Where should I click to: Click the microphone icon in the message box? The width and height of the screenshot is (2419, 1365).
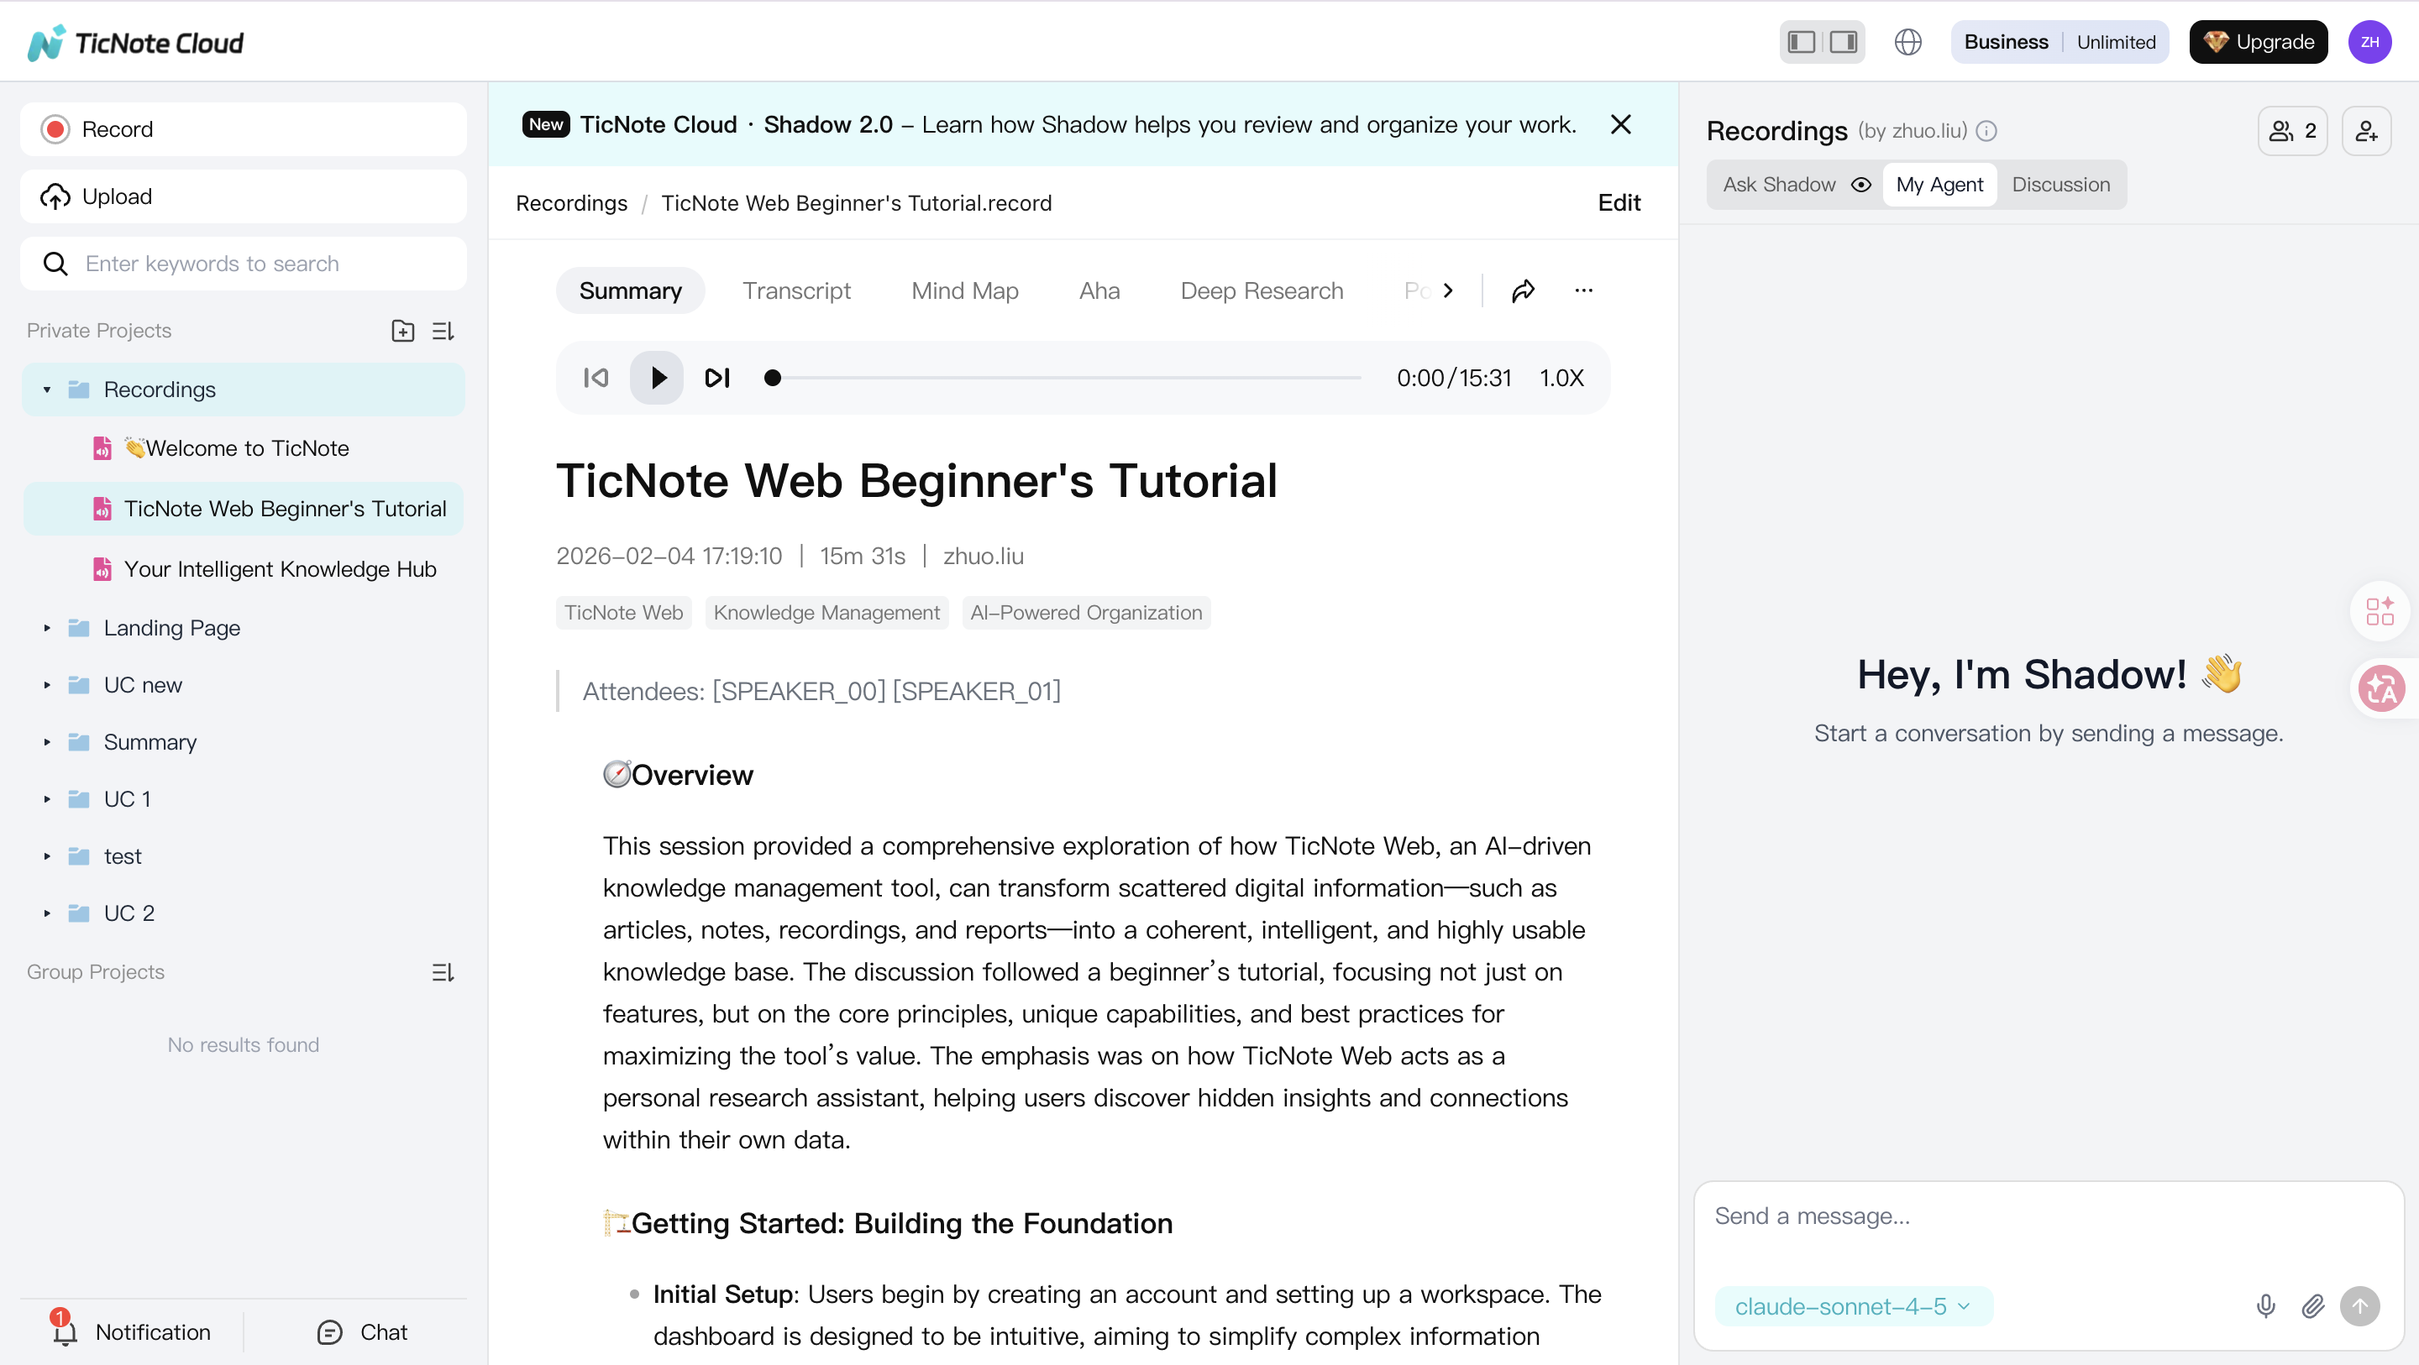[2265, 1306]
